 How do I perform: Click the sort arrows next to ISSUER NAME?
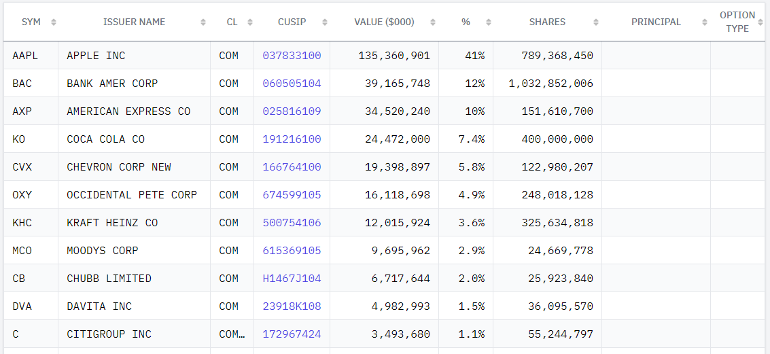(x=203, y=22)
